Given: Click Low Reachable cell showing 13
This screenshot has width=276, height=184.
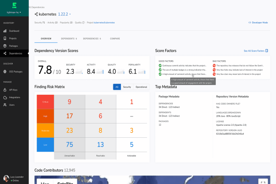Looking at the screenshot, I should coord(101,145).
